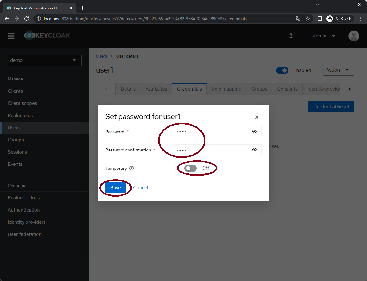The width and height of the screenshot is (367, 281).
Task: Close the Set password dialog
Action: pos(257,117)
